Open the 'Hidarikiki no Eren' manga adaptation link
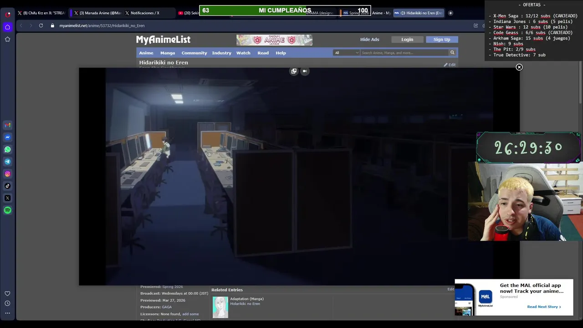This screenshot has height=328, width=583. coord(245,304)
